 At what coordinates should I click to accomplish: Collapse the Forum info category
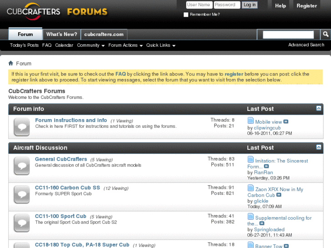(x=319, y=108)
